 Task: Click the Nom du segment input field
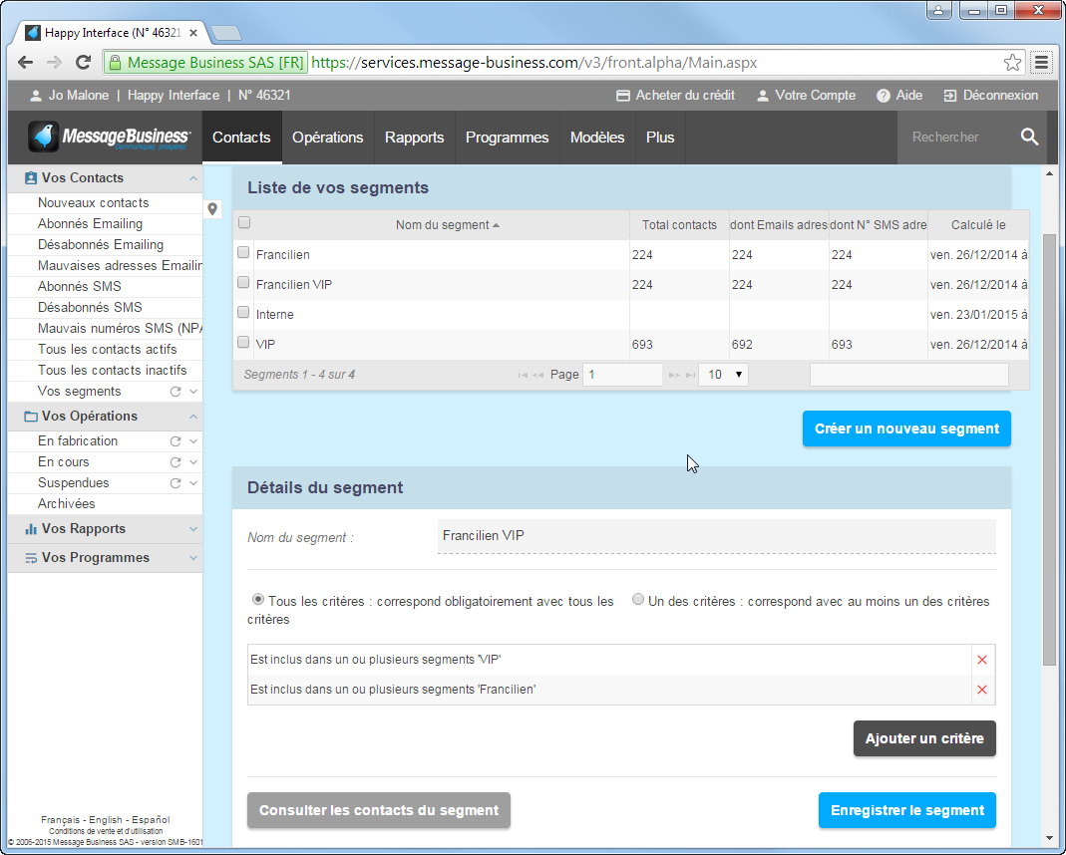click(716, 536)
